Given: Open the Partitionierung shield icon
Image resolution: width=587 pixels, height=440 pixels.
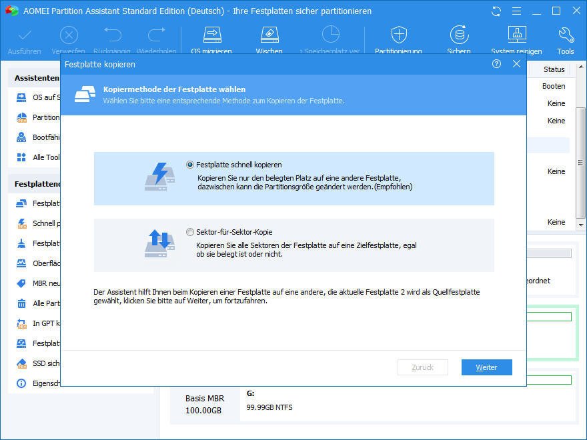Looking at the screenshot, I should (x=399, y=35).
